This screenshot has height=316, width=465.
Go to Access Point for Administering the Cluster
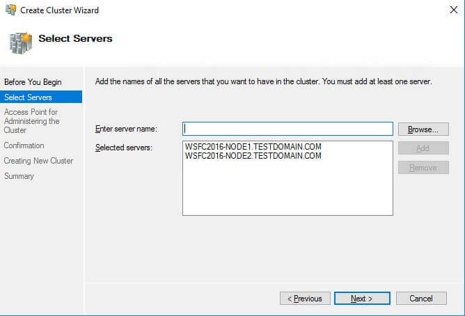click(32, 121)
